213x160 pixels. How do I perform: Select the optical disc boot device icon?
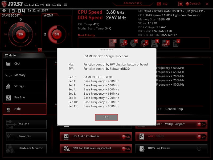coord(134,43)
